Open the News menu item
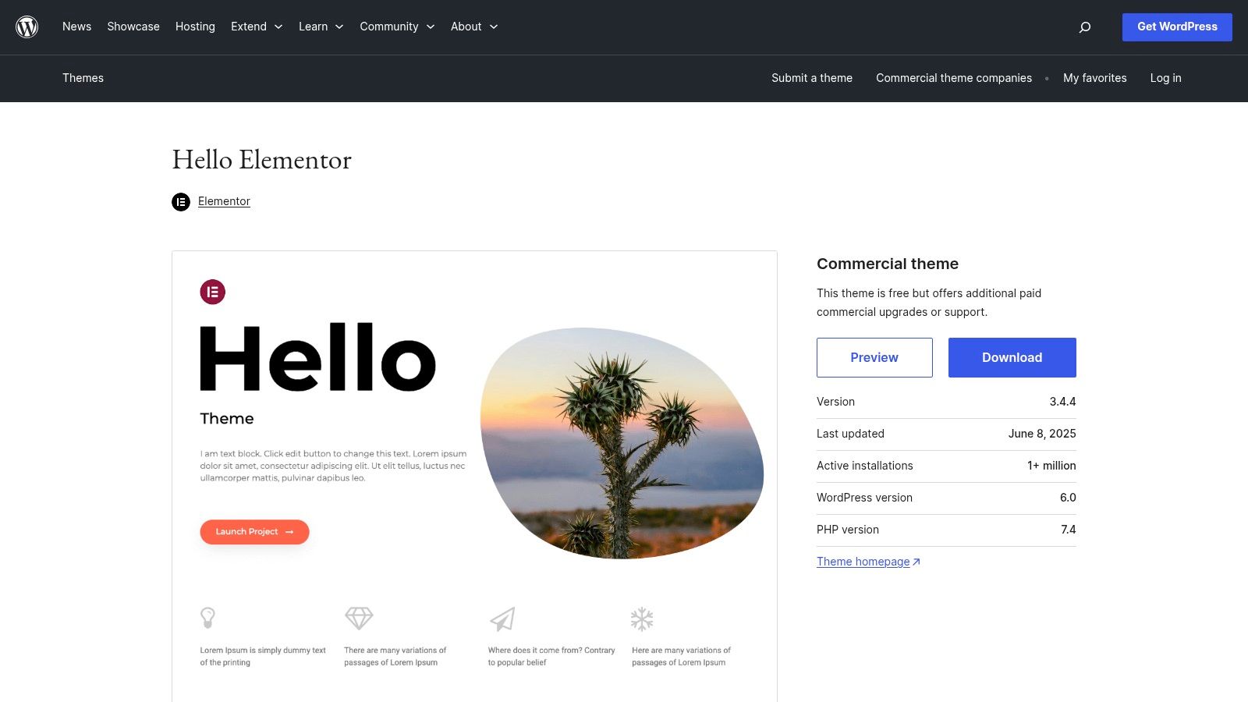 tap(76, 27)
